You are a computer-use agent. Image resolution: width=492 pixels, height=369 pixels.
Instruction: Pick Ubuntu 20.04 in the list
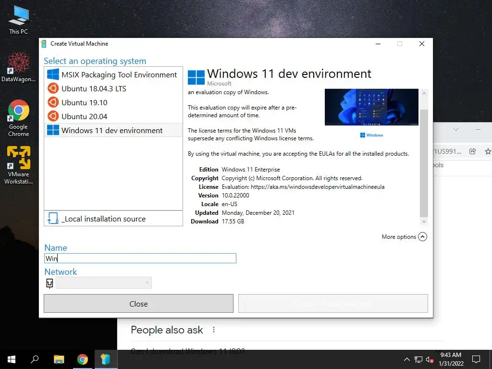113,116
